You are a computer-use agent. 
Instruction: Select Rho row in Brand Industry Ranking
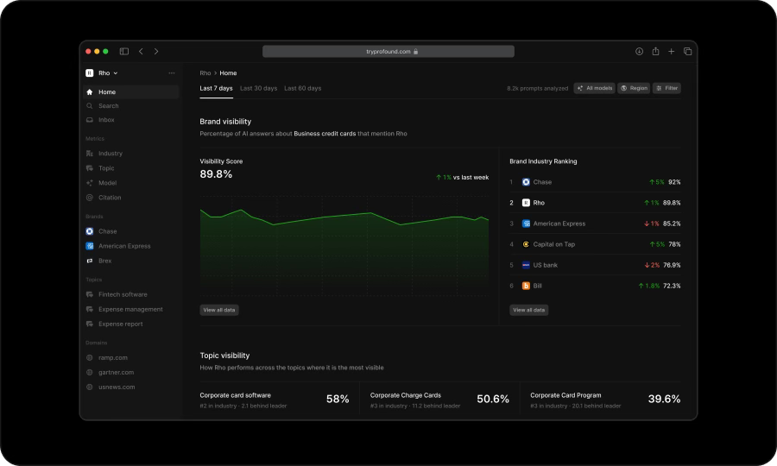[595, 203]
